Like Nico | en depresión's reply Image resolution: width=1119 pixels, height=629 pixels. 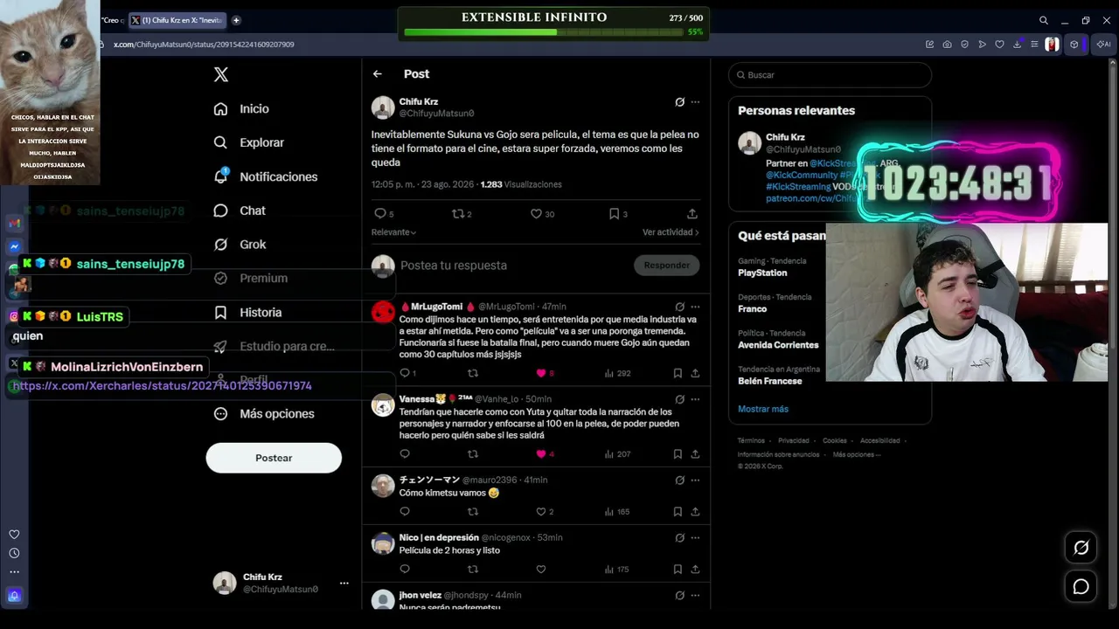click(541, 569)
